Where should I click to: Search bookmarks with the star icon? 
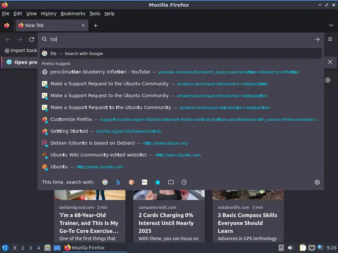coord(158,182)
